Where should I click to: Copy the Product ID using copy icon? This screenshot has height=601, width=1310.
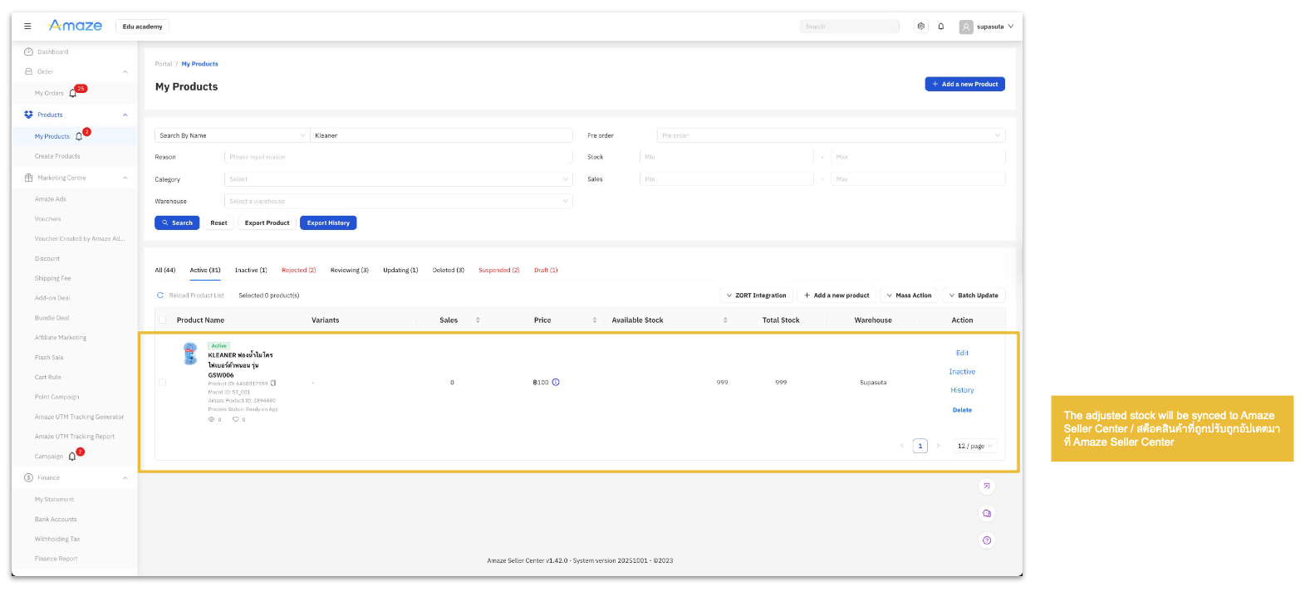(273, 384)
